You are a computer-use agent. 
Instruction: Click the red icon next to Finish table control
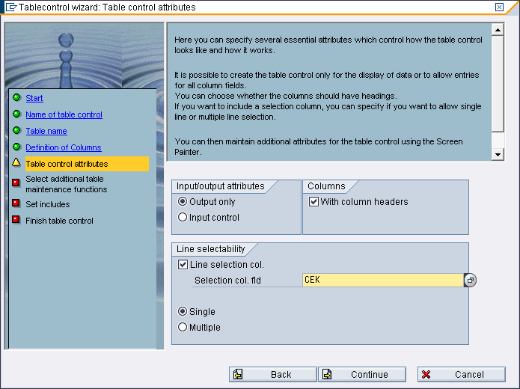pos(16,220)
